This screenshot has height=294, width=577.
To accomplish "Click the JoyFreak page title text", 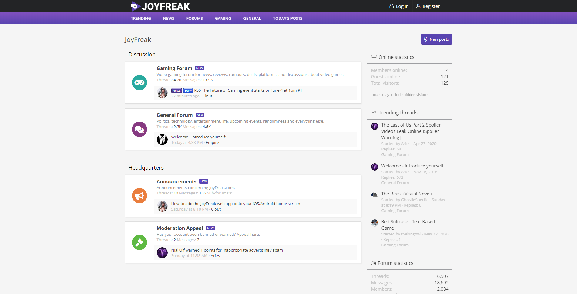I will (x=138, y=39).
